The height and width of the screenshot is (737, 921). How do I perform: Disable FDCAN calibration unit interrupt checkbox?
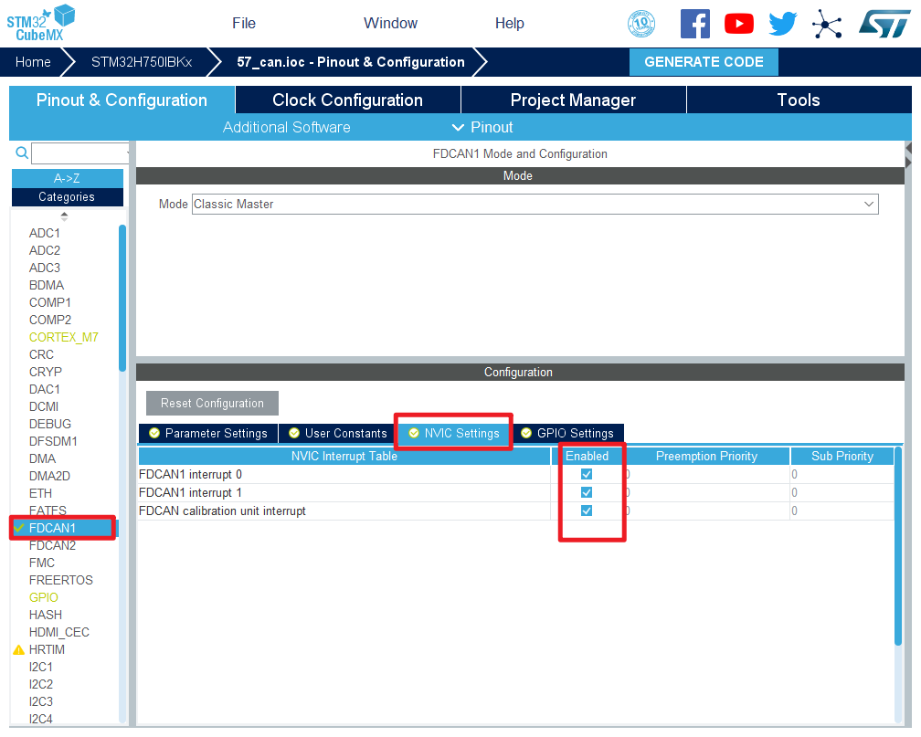pos(587,511)
